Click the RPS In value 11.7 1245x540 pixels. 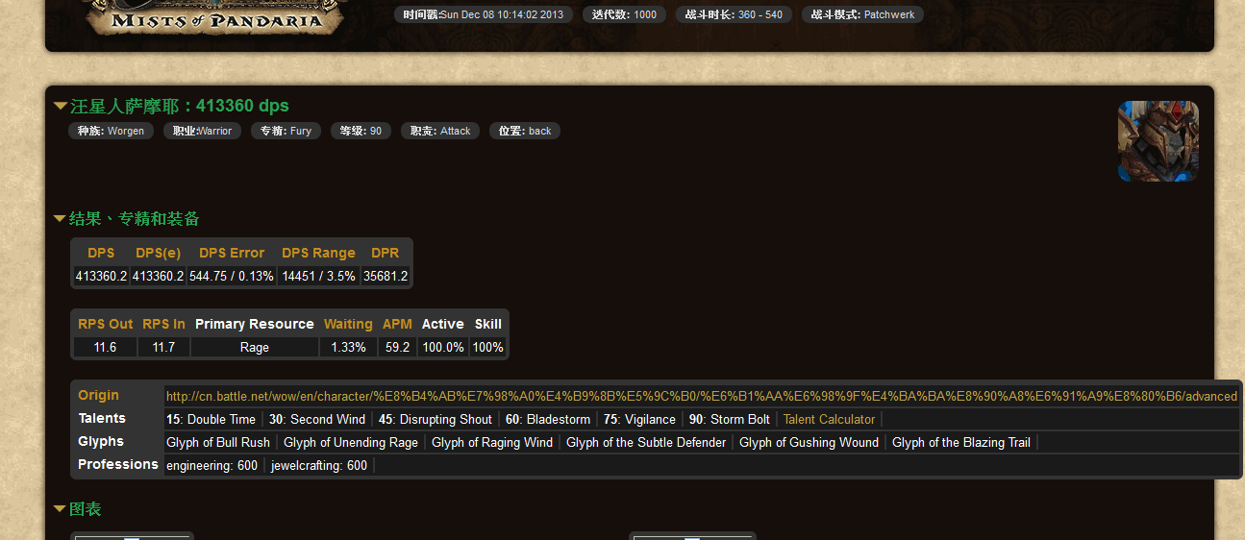[163, 347]
